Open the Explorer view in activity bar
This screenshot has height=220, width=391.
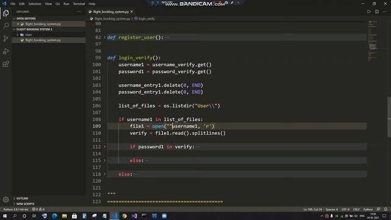(x=5, y=13)
